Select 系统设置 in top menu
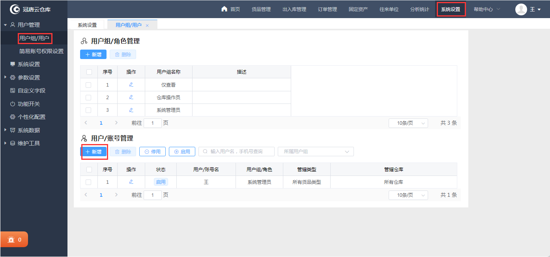The height and width of the screenshot is (257, 550). pyautogui.click(x=451, y=9)
